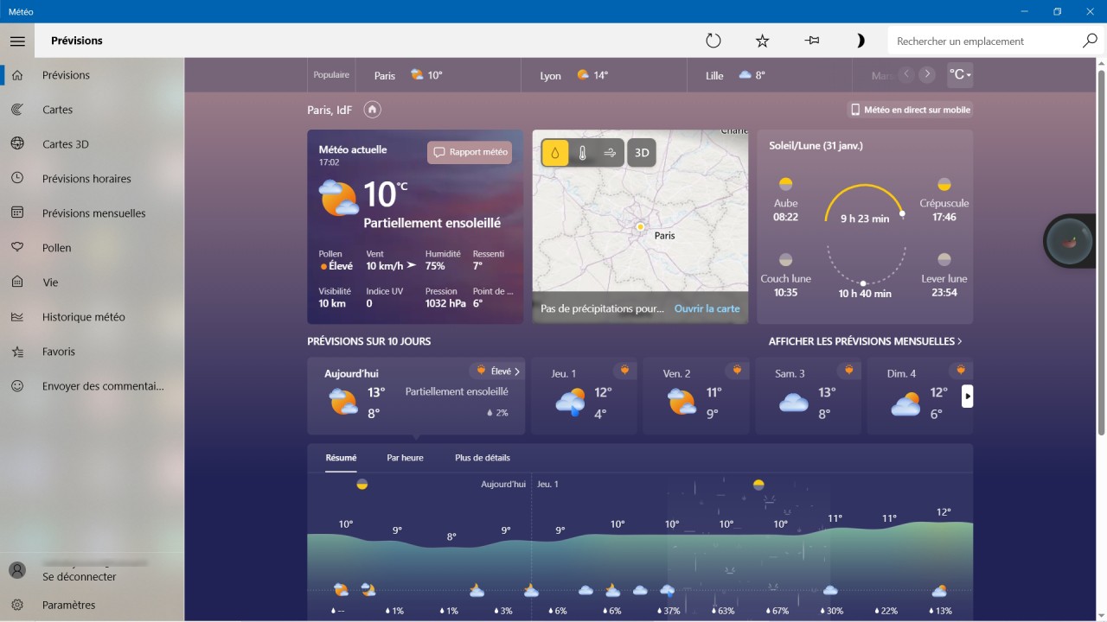
Task: Select the wind map layer
Action: pos(610,153)
